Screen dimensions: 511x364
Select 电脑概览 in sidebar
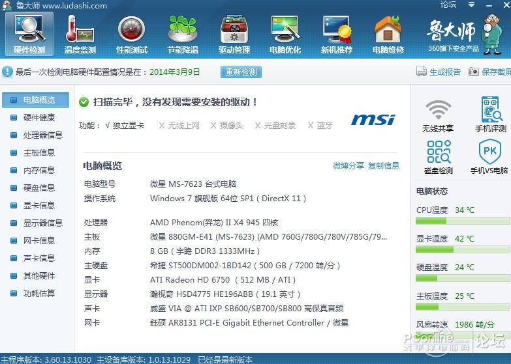(x=35, y=100)
